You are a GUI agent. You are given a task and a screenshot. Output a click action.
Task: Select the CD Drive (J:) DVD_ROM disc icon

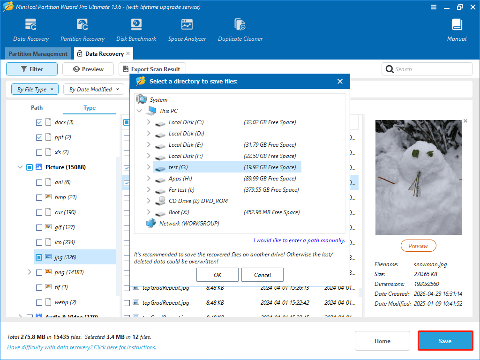(x=160, y=201)
